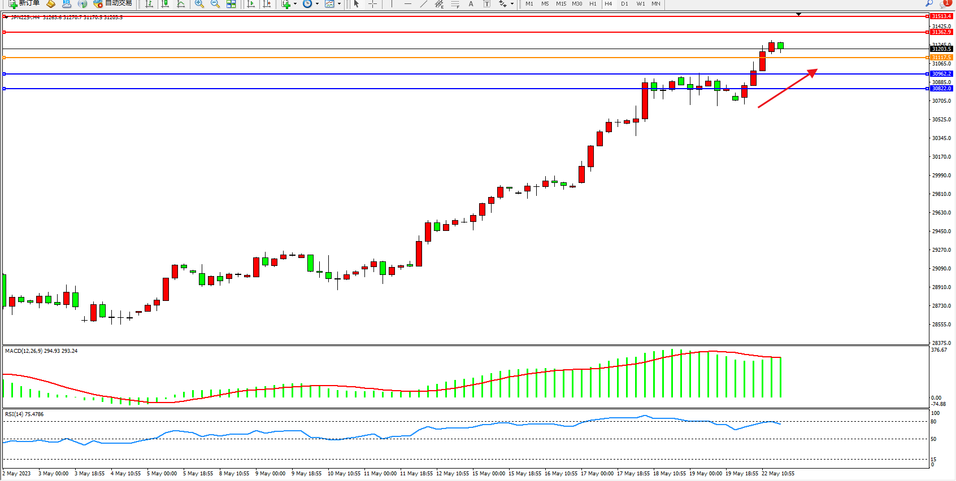The width and height of the screenshot is (956, 481).
Task: Switch to the D1 timeframe
Action: (x=624, y=4)
